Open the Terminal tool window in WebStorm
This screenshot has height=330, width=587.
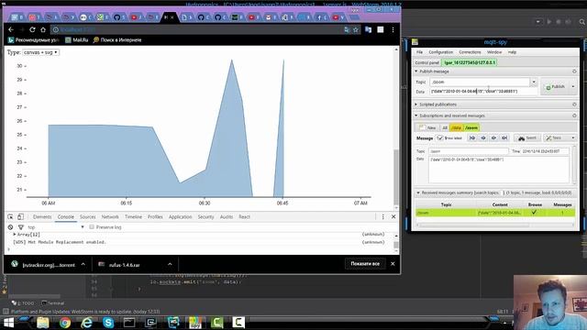coord(53,303)
